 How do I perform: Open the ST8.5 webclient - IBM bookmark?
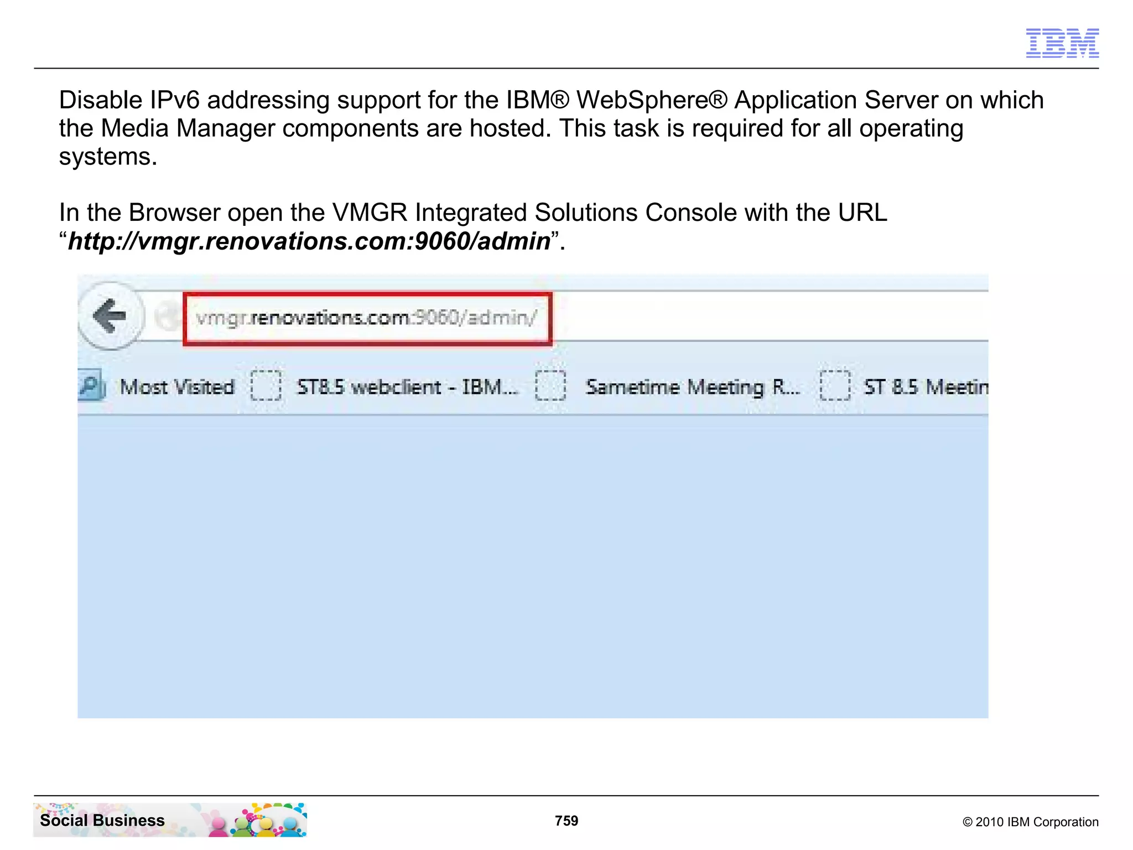(408, 387)
